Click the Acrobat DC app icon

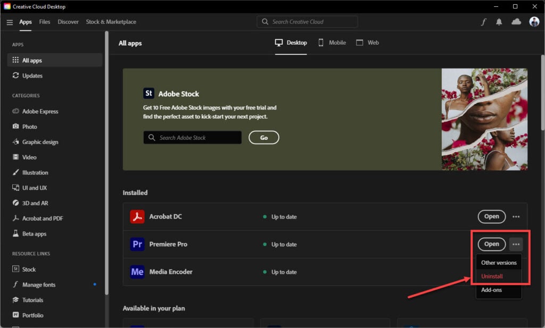137,216
